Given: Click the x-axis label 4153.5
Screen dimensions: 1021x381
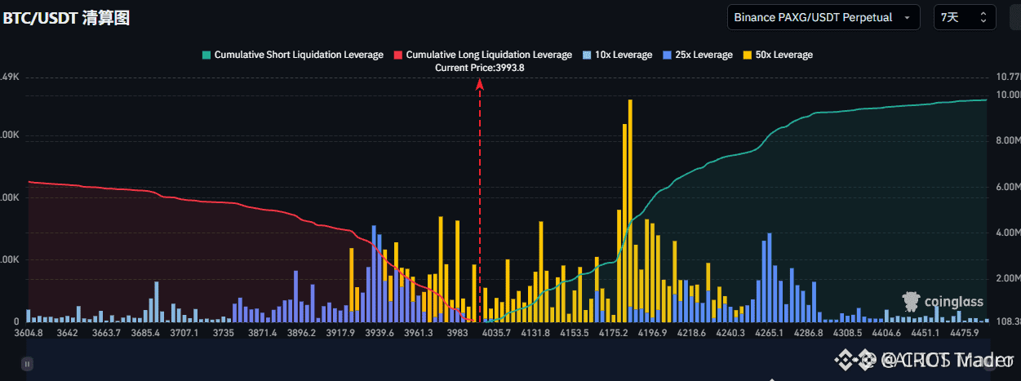Looking at the screenshot, I should pyautogui.click(x=575, y=333).
